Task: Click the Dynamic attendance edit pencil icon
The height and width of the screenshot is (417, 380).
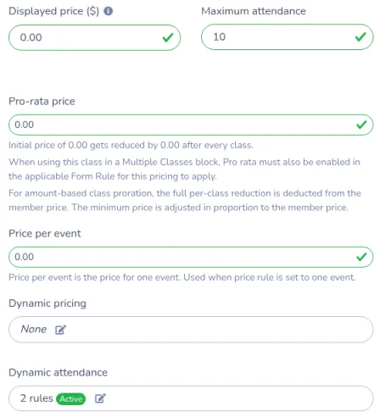Action: (100, 398)
